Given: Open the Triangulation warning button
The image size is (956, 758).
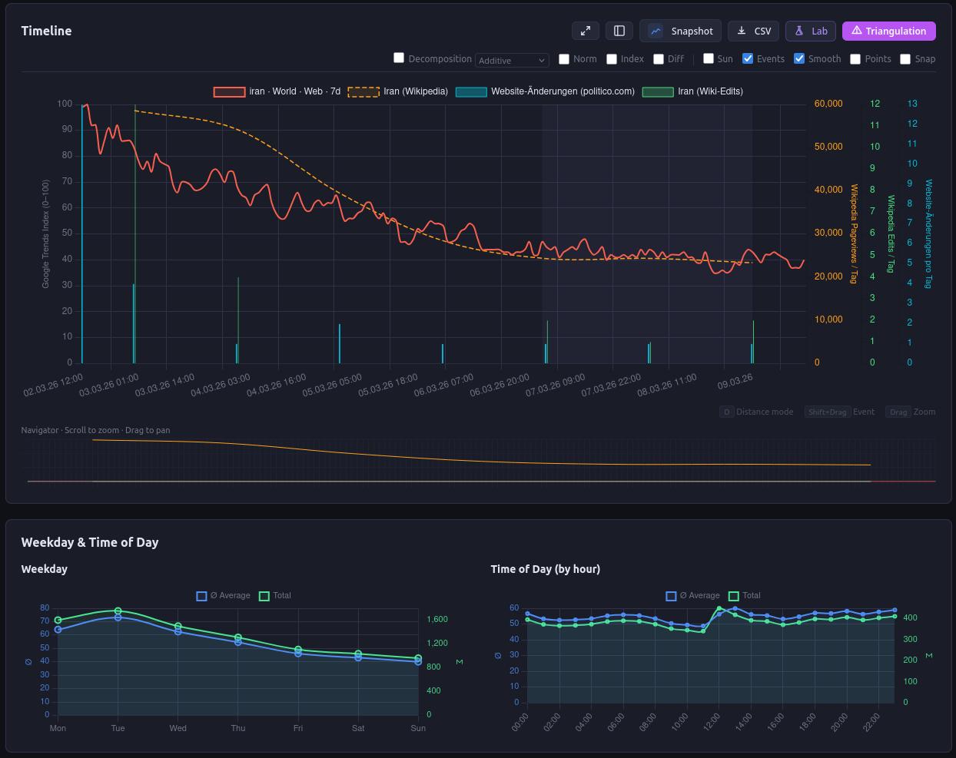Looking at the screenshot, I should point(888,31).
